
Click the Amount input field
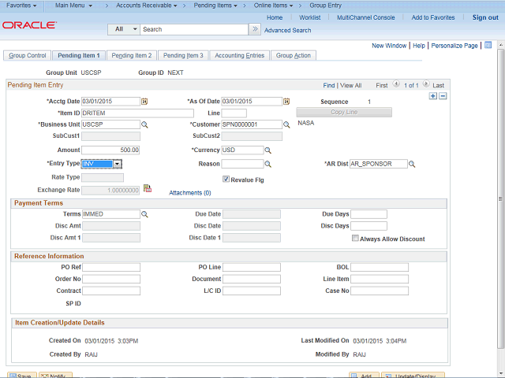110,150
